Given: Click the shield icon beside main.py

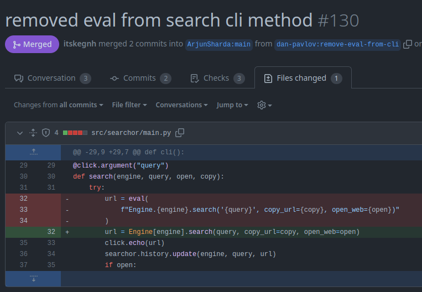Looking at the screenshot, I should (46, 133).
